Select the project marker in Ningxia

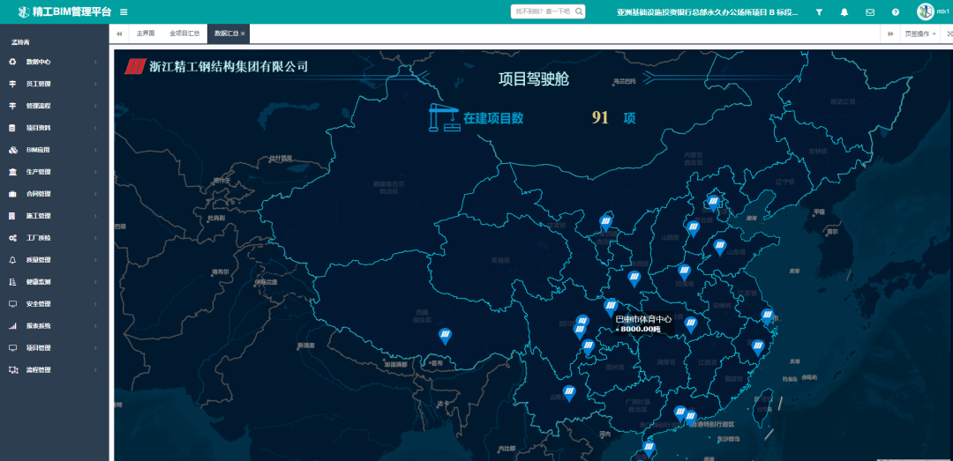coord(605,223)
